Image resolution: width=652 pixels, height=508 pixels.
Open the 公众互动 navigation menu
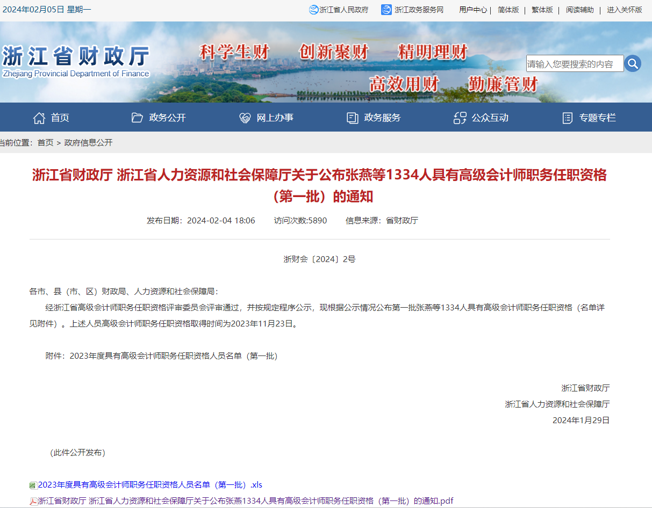[490, 118]
